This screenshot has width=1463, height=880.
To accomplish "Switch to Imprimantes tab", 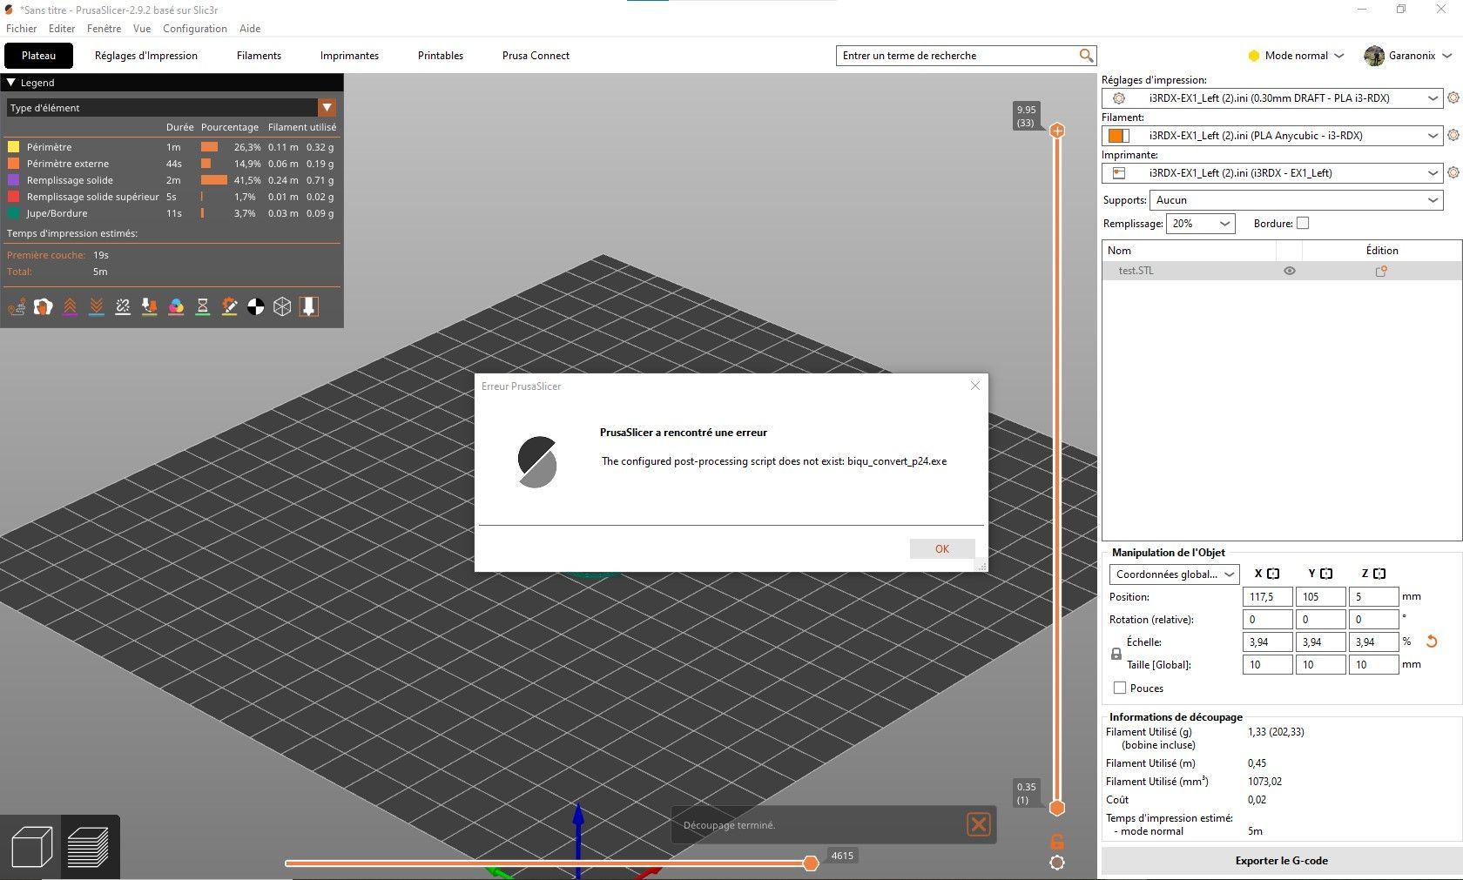I will click(349, 56).
